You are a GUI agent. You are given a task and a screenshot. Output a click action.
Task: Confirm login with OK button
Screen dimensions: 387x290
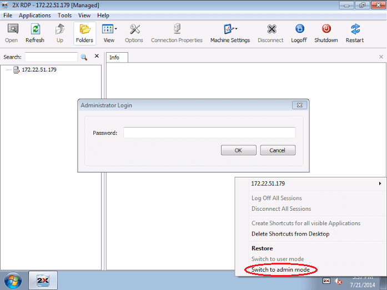pyautogui.click(x=238, y=150)
